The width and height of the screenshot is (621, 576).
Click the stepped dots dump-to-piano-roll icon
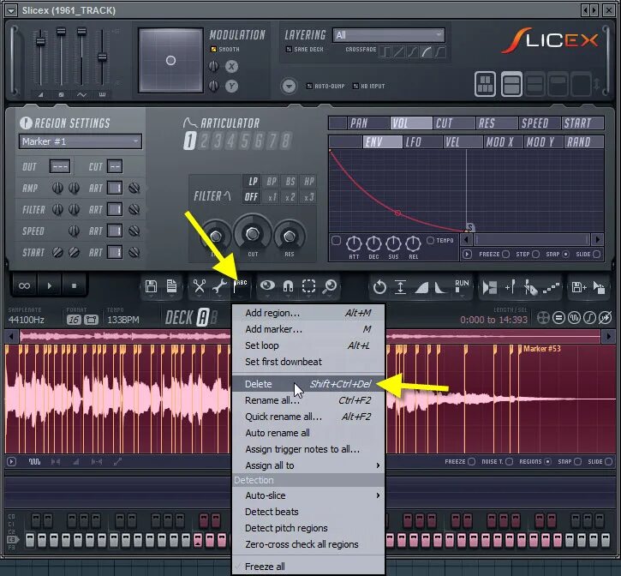[x=551, y=288]
